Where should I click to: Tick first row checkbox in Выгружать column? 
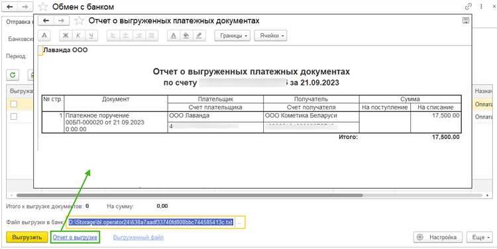click(x=14, y=104)
